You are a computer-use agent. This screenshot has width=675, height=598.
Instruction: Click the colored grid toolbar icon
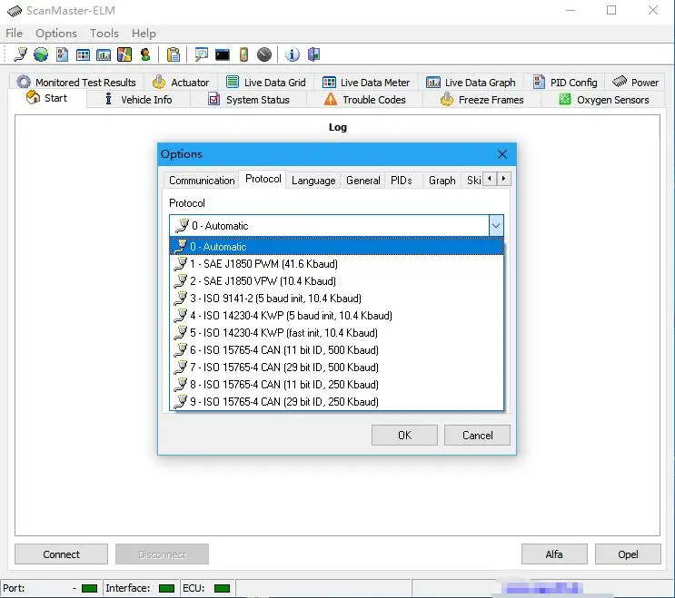(83, 55)
